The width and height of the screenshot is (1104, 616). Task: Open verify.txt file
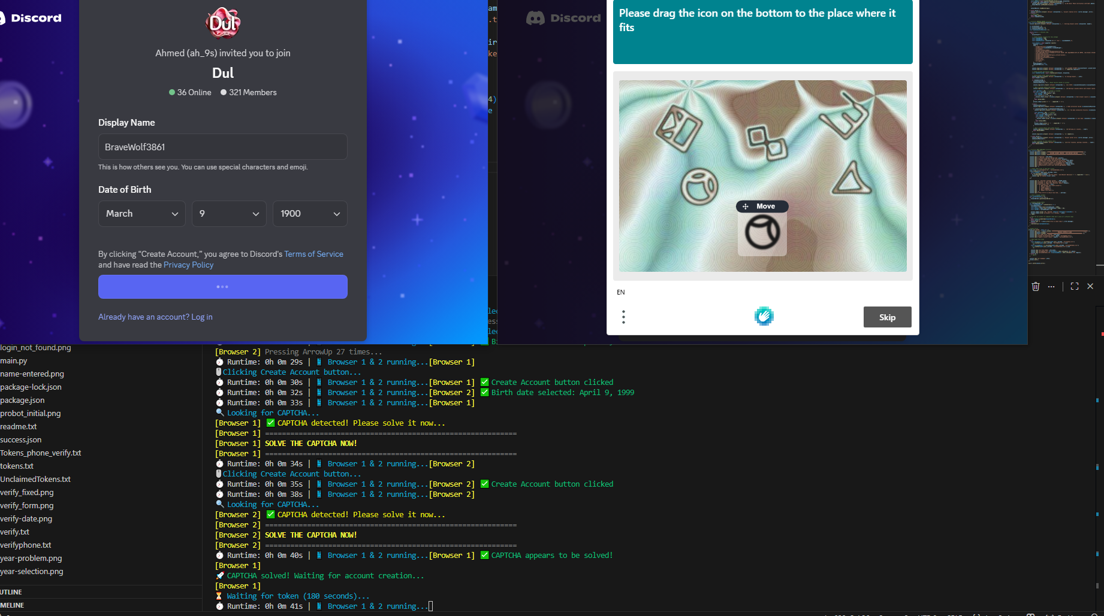[15, 532]
